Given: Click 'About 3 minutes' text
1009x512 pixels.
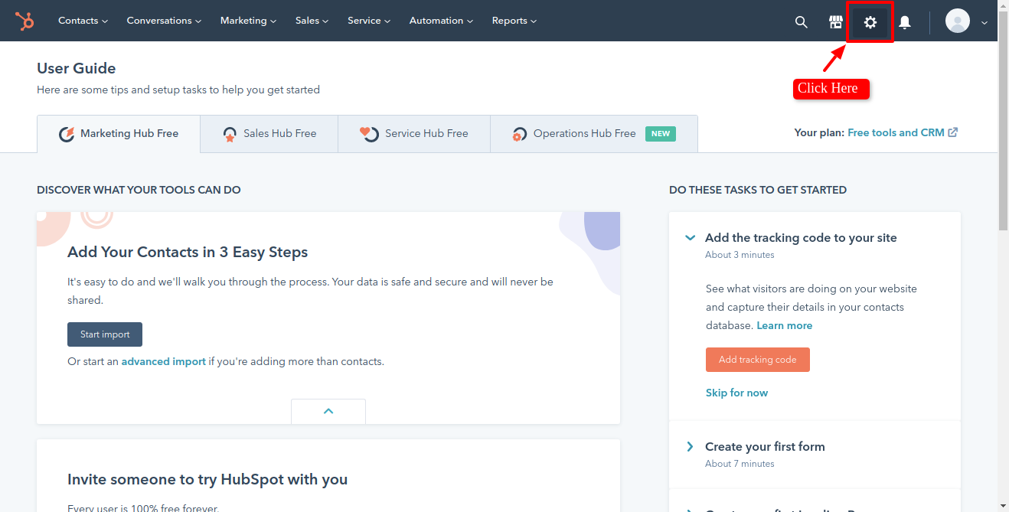Looking at the screenshot, I should [x=740, y=255].
